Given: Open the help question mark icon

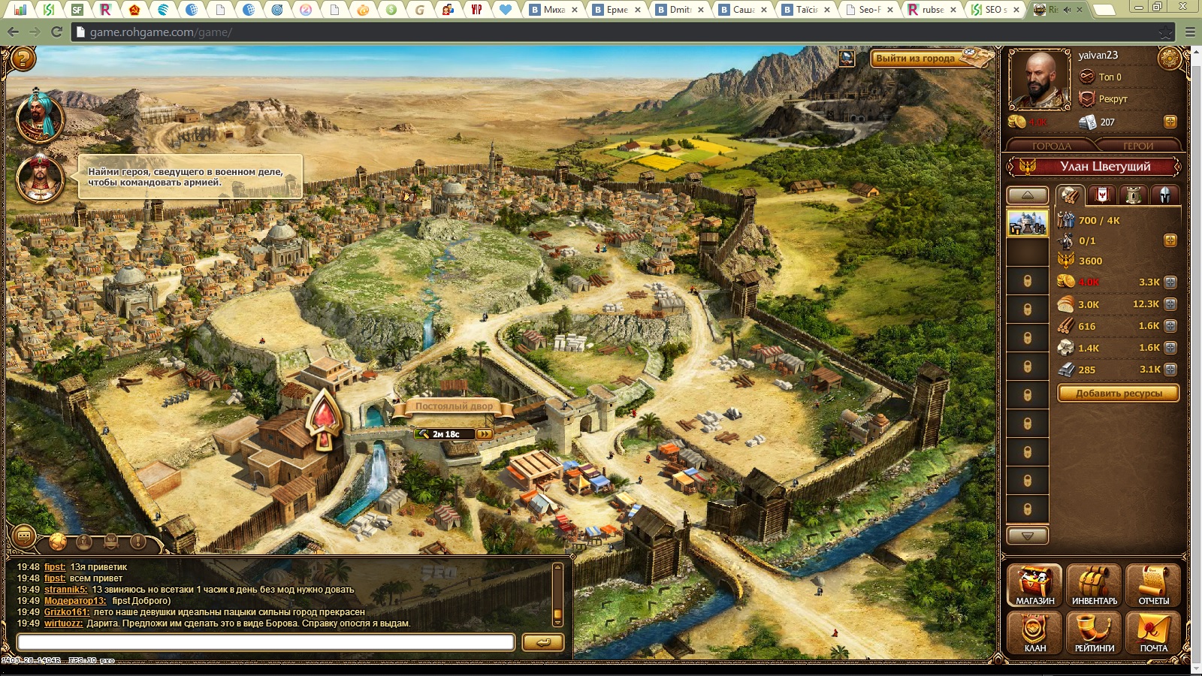Looking at the screenshot, I should pos(23,59).
